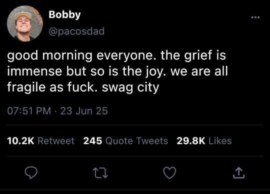
Task: Like the tweet with the heart icon
Action: [x=169, y=172]
